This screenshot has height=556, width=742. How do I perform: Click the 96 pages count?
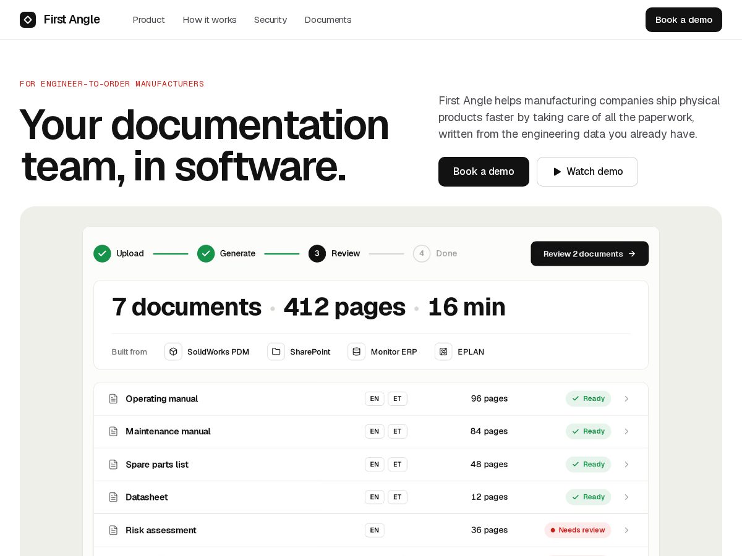tap(489, 398)
